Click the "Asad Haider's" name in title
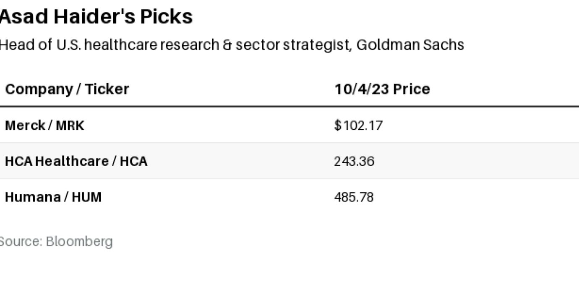The height and width of the screenshot is (298, 579). coord(67,17)
